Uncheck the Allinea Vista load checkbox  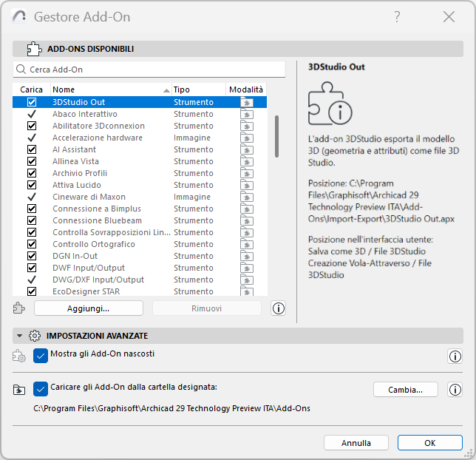pyautogui.click(x=32, y=161)
